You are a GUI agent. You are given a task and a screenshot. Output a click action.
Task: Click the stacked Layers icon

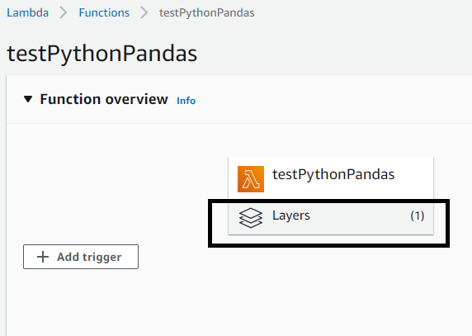251,218
